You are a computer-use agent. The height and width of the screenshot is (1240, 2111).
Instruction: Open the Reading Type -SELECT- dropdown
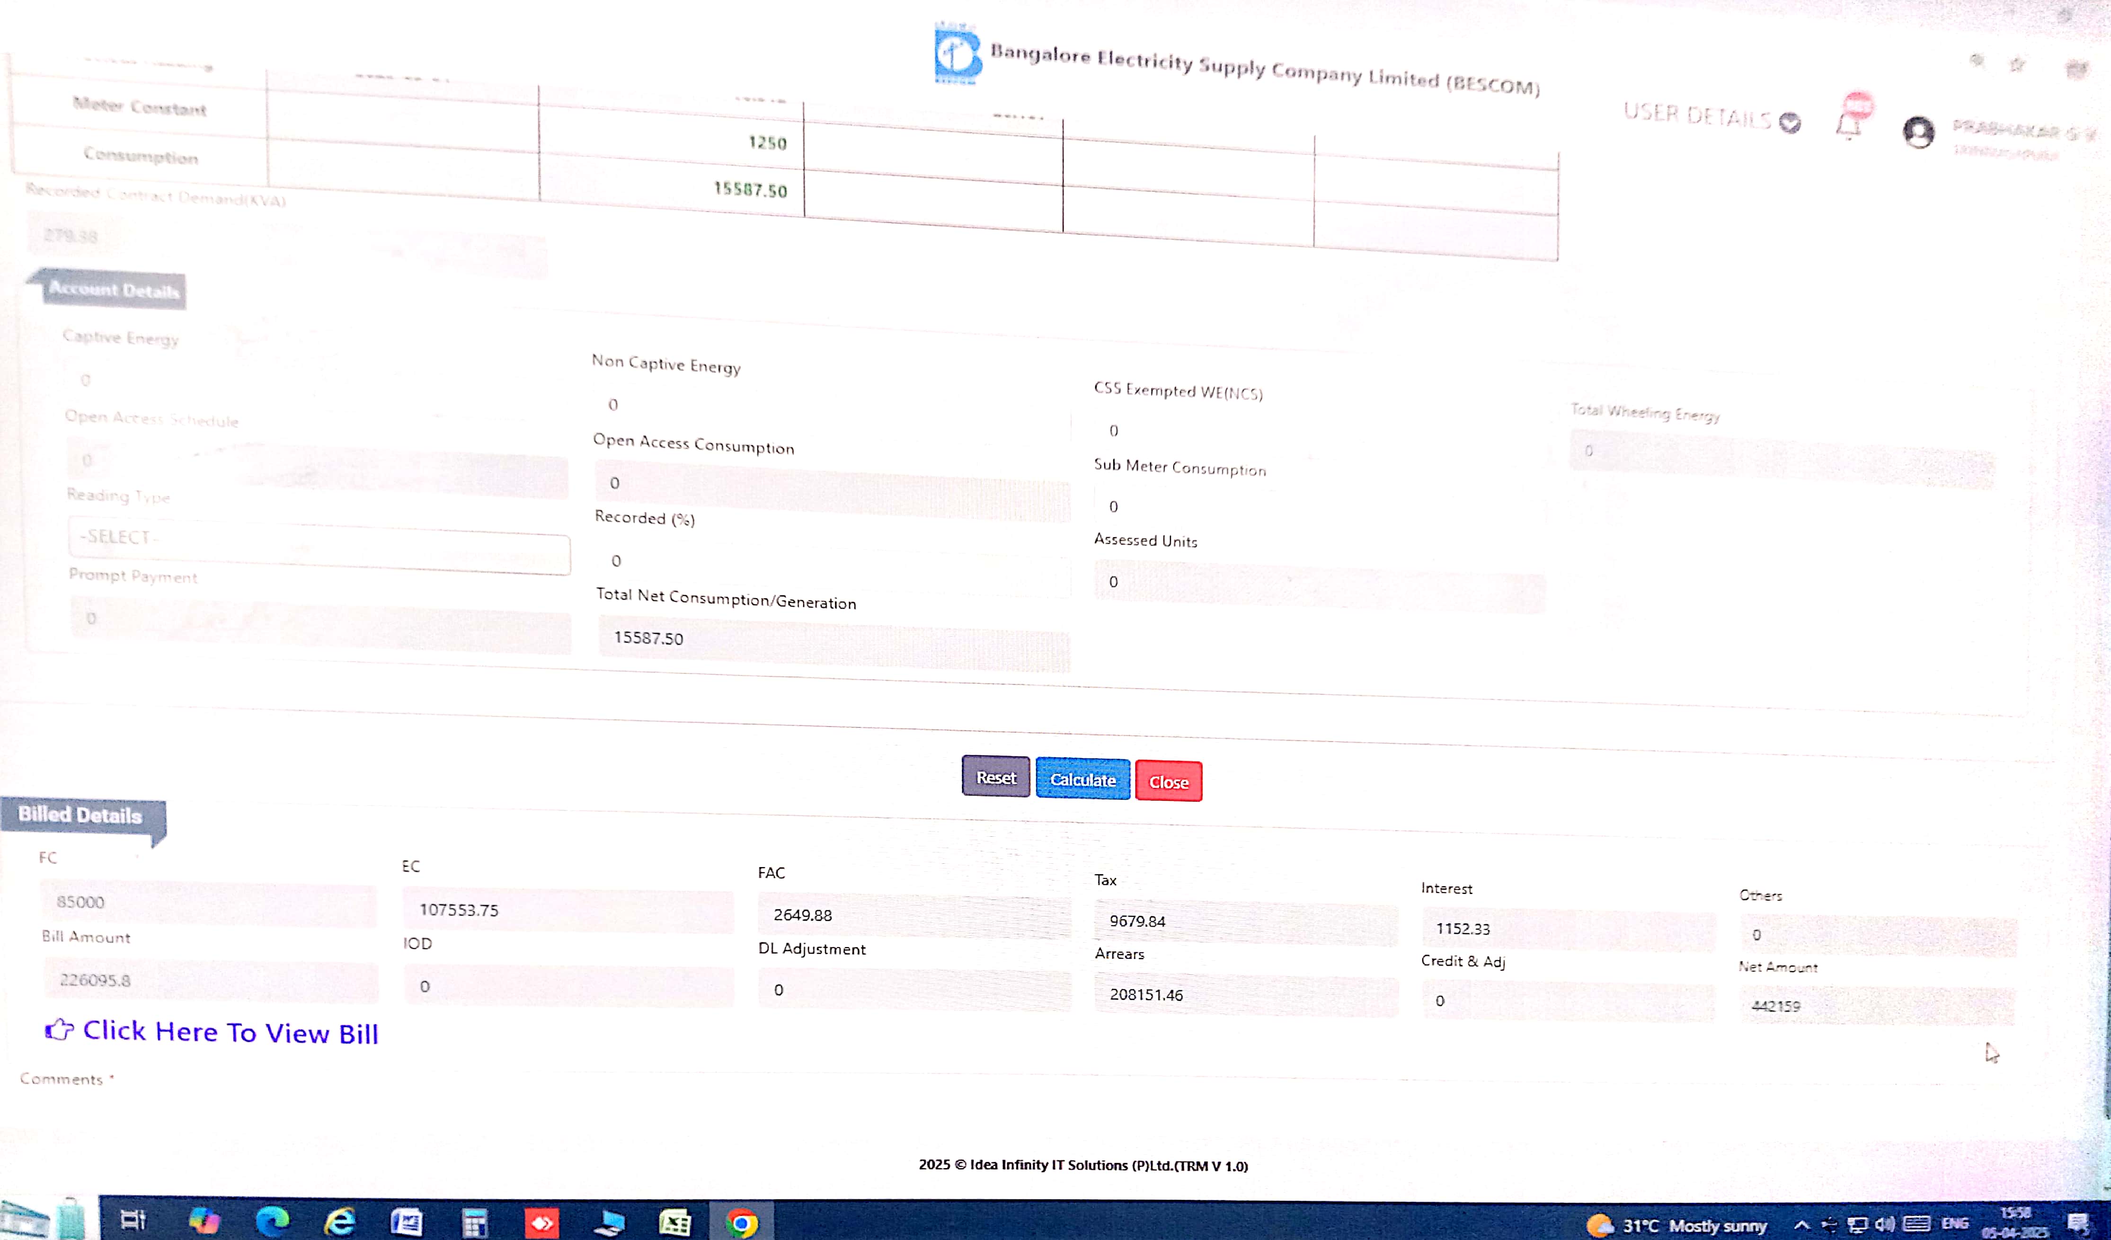pyautogui.click(x=319, y=545)
